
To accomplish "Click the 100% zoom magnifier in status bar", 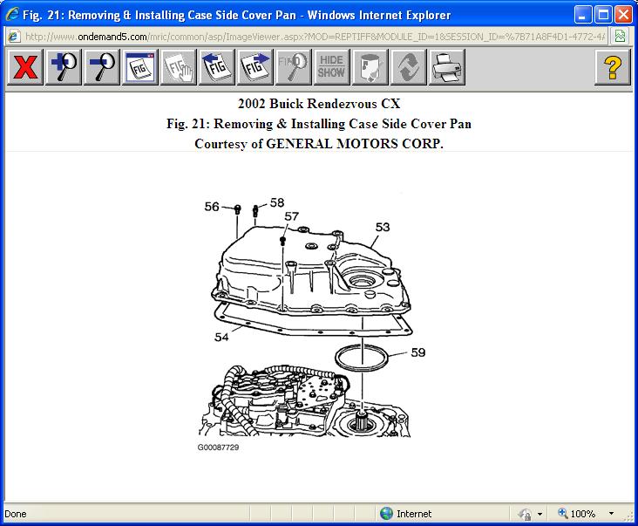I will coord(563,514).
